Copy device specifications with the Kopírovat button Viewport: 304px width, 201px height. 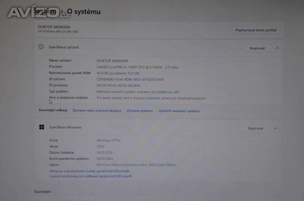pos(257,48)
